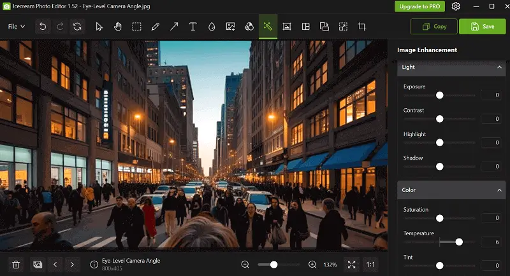The image size is (510, 276).
Task: Click the Contrast slider handle
Action: pyautogui.click(x=439, y=119)
